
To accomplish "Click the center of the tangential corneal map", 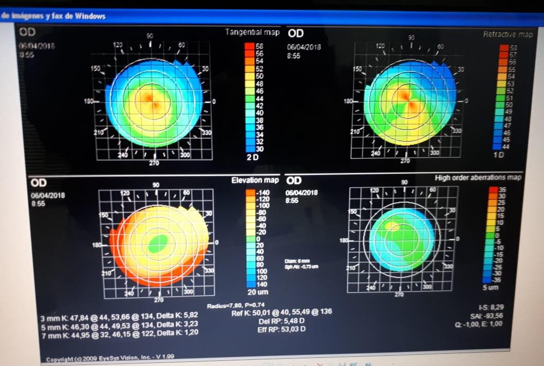I will pyautogui.click(x=154, y=102).
